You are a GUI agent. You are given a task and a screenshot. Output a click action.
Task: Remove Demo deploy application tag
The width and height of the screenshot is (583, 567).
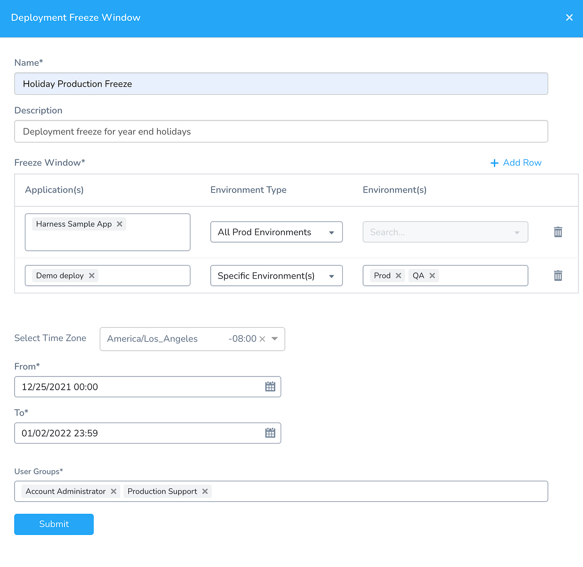pos(92,275)
